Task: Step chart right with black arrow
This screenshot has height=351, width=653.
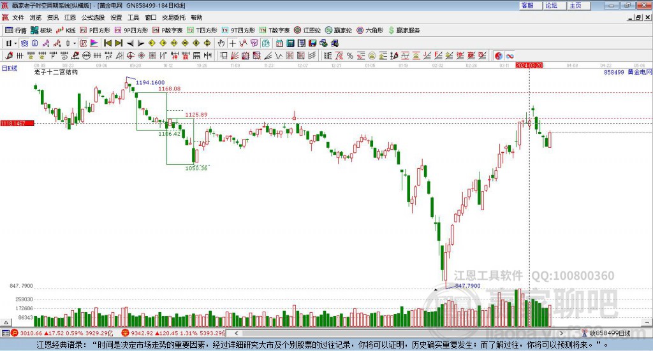Action: [141, 43]
